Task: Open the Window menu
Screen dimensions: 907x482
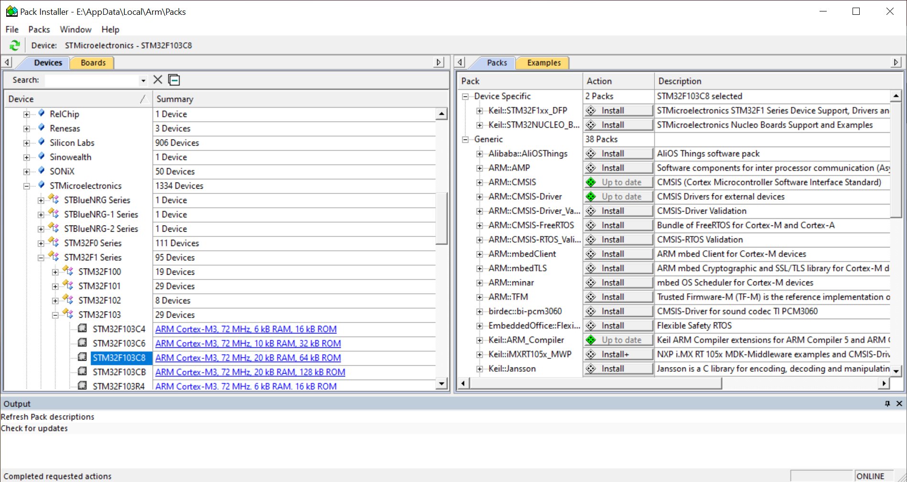Action: (76, 30)
